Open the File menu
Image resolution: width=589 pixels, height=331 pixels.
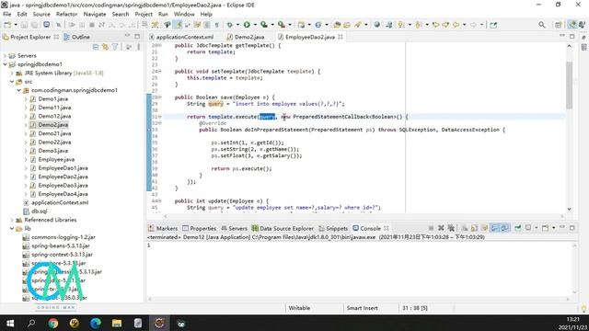click(7, 15)
